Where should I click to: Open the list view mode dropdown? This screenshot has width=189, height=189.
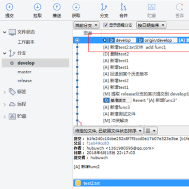tap(151, 131)
